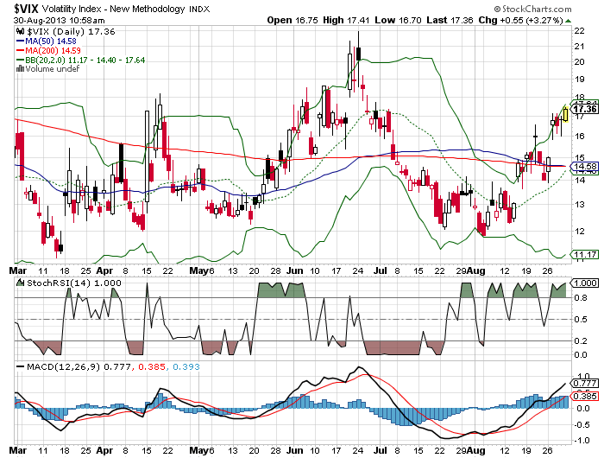Click the 17.36 last price tag
Screen dimensions: 604x458
[585, 109]
